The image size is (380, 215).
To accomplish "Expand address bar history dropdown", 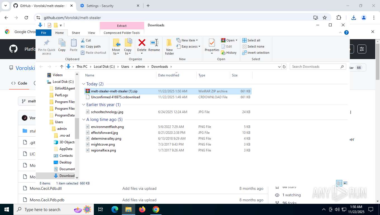I will coord(279,67).
